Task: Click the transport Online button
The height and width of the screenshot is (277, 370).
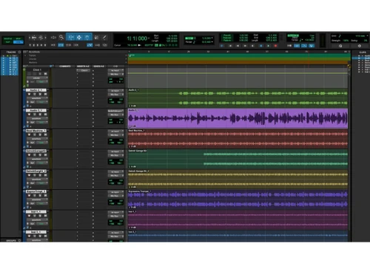Action: (222, 46)
